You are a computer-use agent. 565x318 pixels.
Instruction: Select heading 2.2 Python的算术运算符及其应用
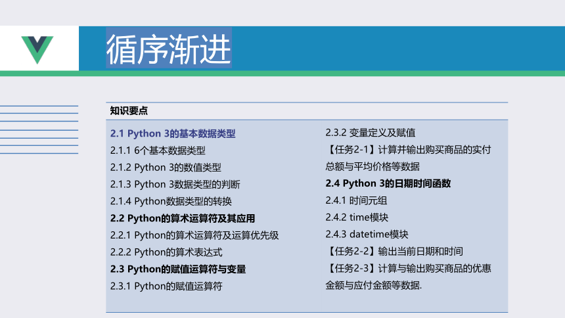click(x=183, y=218)
